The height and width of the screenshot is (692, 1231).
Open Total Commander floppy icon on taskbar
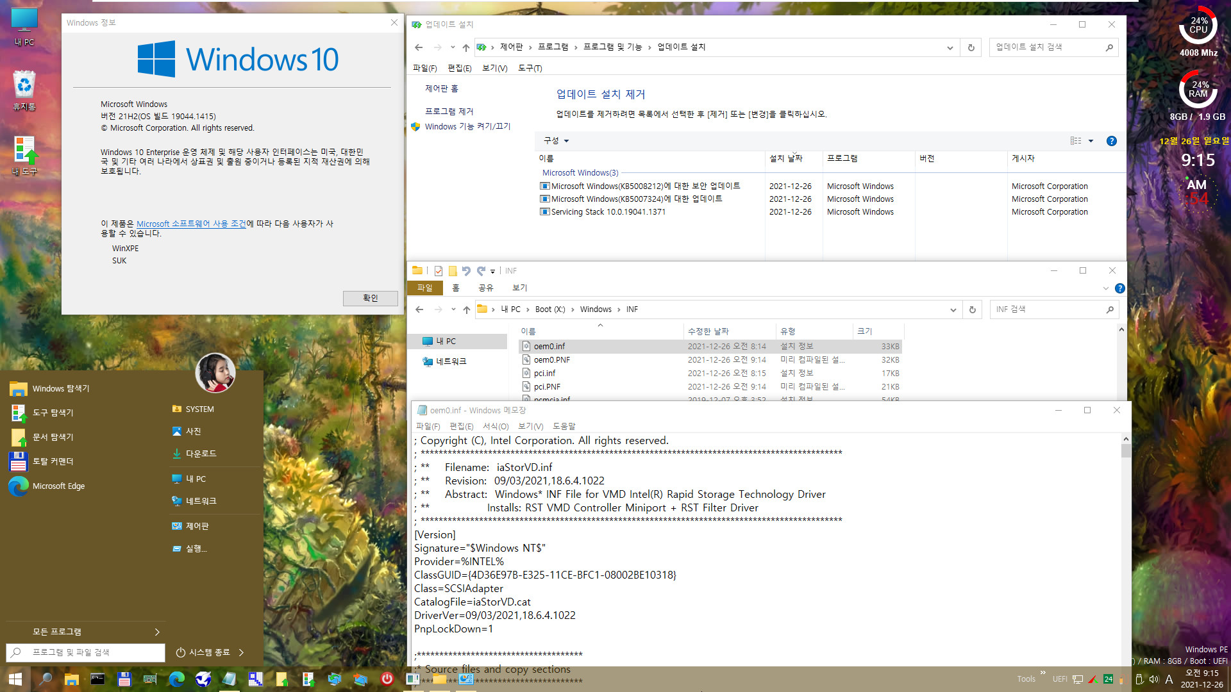pyautogui.click(x=124, y=679)
